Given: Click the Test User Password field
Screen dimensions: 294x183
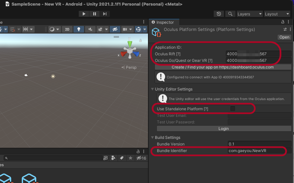Looking at the screenshot, I should (259, 122).
